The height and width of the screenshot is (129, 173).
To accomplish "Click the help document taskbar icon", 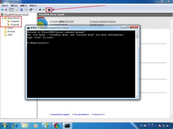I will 47,126.
